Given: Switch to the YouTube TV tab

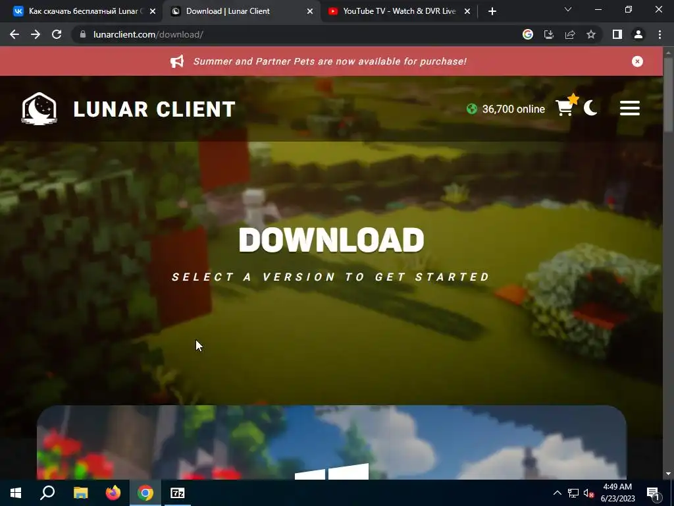Looking at the screenshot, I should [x=399, y=11].
